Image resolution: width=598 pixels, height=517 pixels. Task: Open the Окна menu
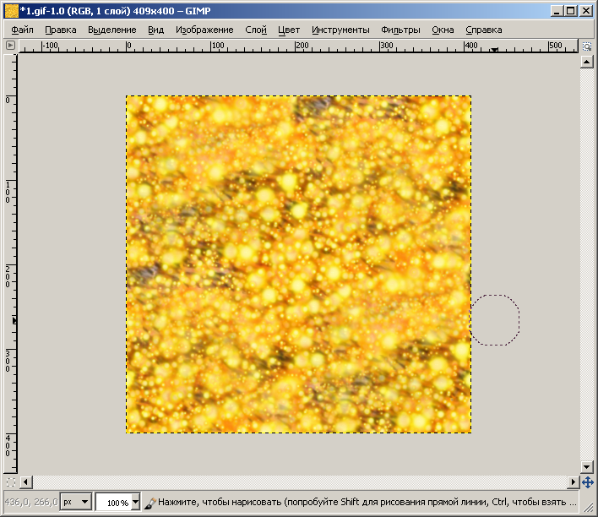[x=443, y=30]
